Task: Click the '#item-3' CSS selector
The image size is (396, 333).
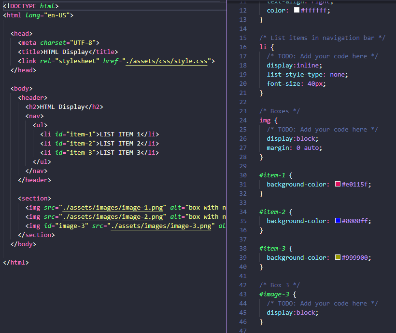Action: point(272,249)
